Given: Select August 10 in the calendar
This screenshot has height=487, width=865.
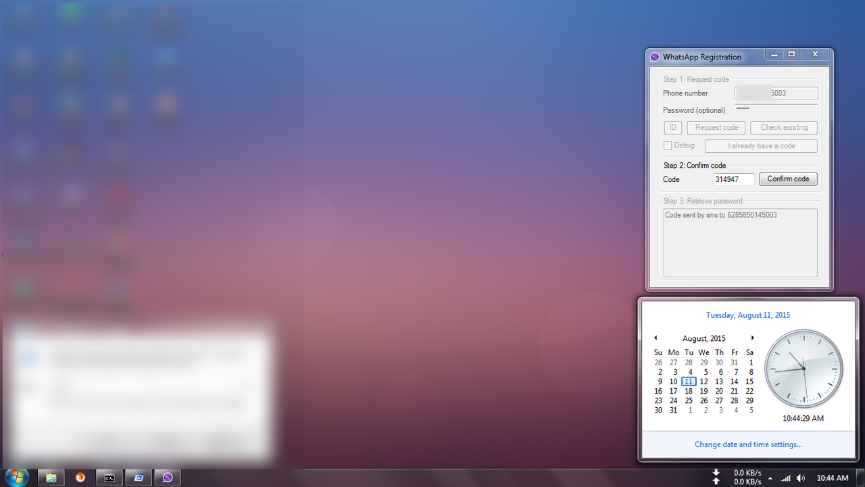Looking at the screenshot, I should click(x=674, y=381).
